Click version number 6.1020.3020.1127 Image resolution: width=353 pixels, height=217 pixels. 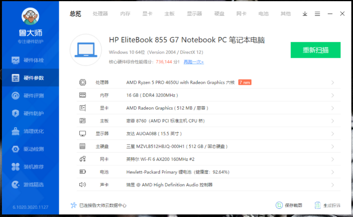[30, 207]
